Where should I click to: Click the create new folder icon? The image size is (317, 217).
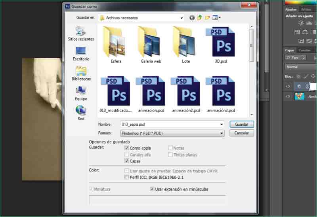[x=207, y=18]
